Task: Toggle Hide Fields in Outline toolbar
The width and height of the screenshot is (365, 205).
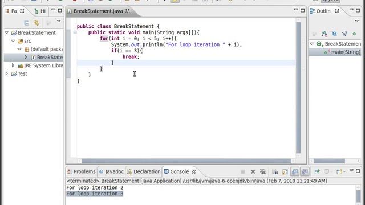Action: 335,34
